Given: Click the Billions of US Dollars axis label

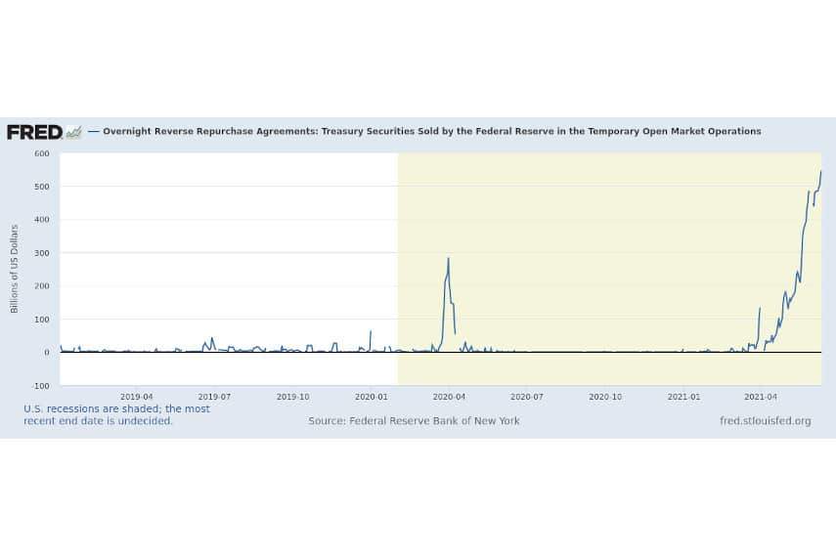Looking at the screenshot, I should coord(15,269).
